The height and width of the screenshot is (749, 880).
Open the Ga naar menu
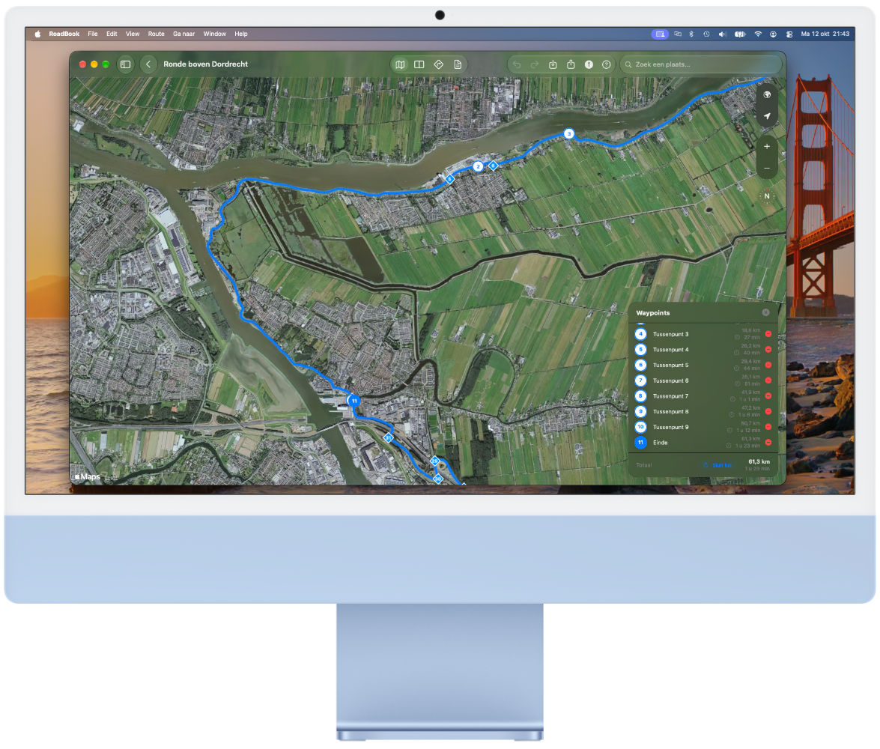[x=183, y=34]
